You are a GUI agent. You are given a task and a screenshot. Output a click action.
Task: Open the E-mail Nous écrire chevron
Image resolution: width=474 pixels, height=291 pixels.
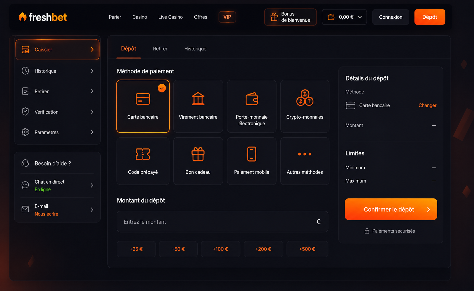(x=92, y=210)
